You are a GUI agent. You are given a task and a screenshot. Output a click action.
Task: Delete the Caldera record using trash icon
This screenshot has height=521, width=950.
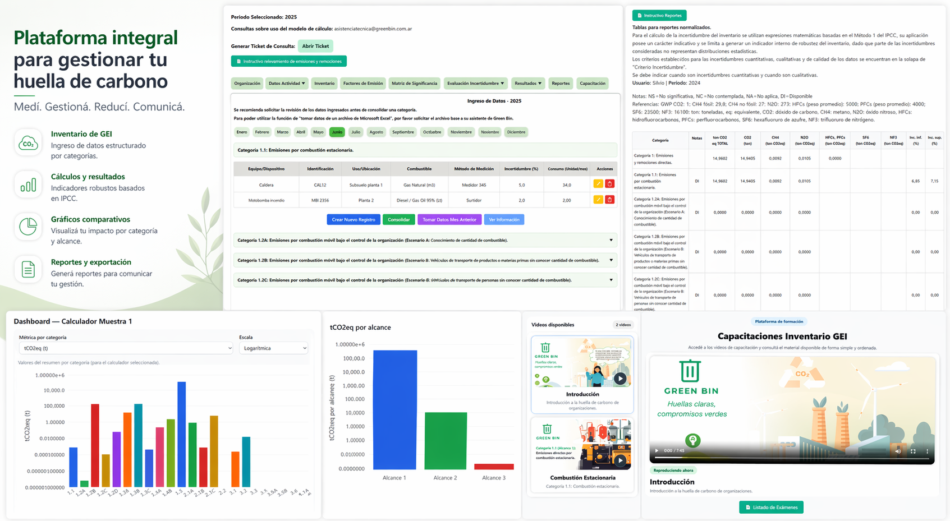[x=609, y=184]
